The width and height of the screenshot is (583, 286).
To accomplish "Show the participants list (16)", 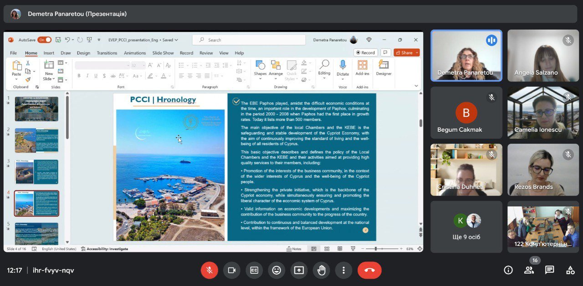I will [529, 270].
